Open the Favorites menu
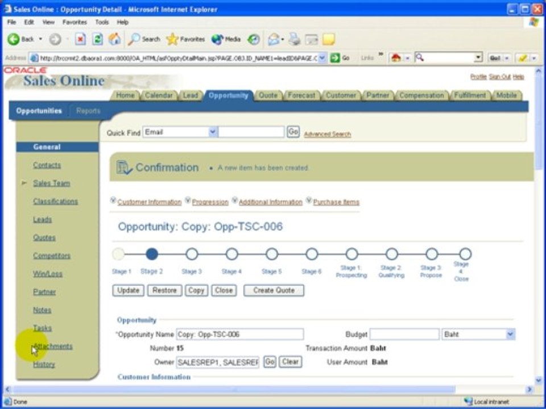Image resolution: width=546 pixels, height=409 pixels. (x=75, y=22)
